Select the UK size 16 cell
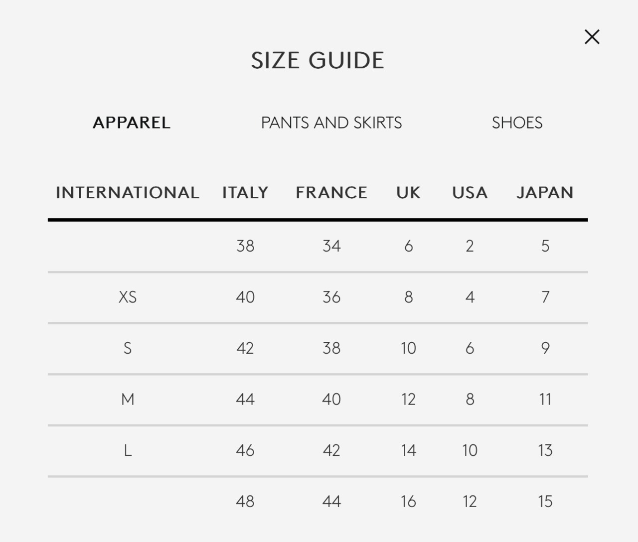Image resolution: width=638 pixels, height=542 pixels. (408, 501)
